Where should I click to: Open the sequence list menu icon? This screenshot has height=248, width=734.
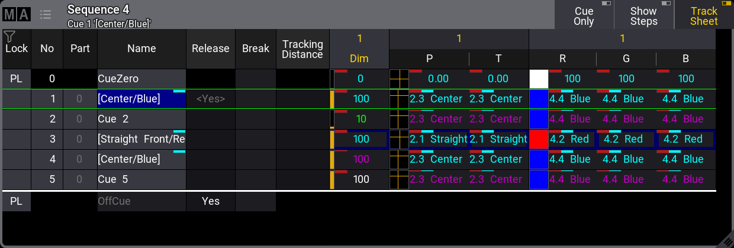pos(46,15)
